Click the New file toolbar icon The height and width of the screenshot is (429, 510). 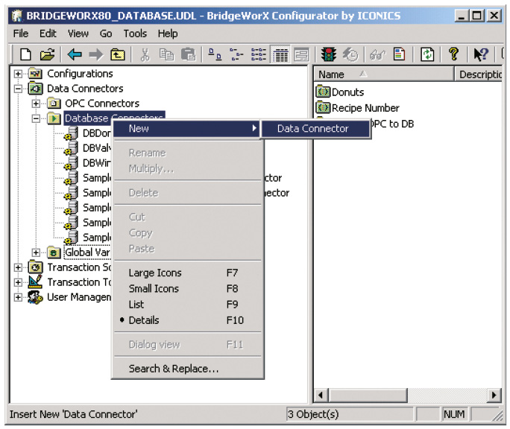(25, 54)
